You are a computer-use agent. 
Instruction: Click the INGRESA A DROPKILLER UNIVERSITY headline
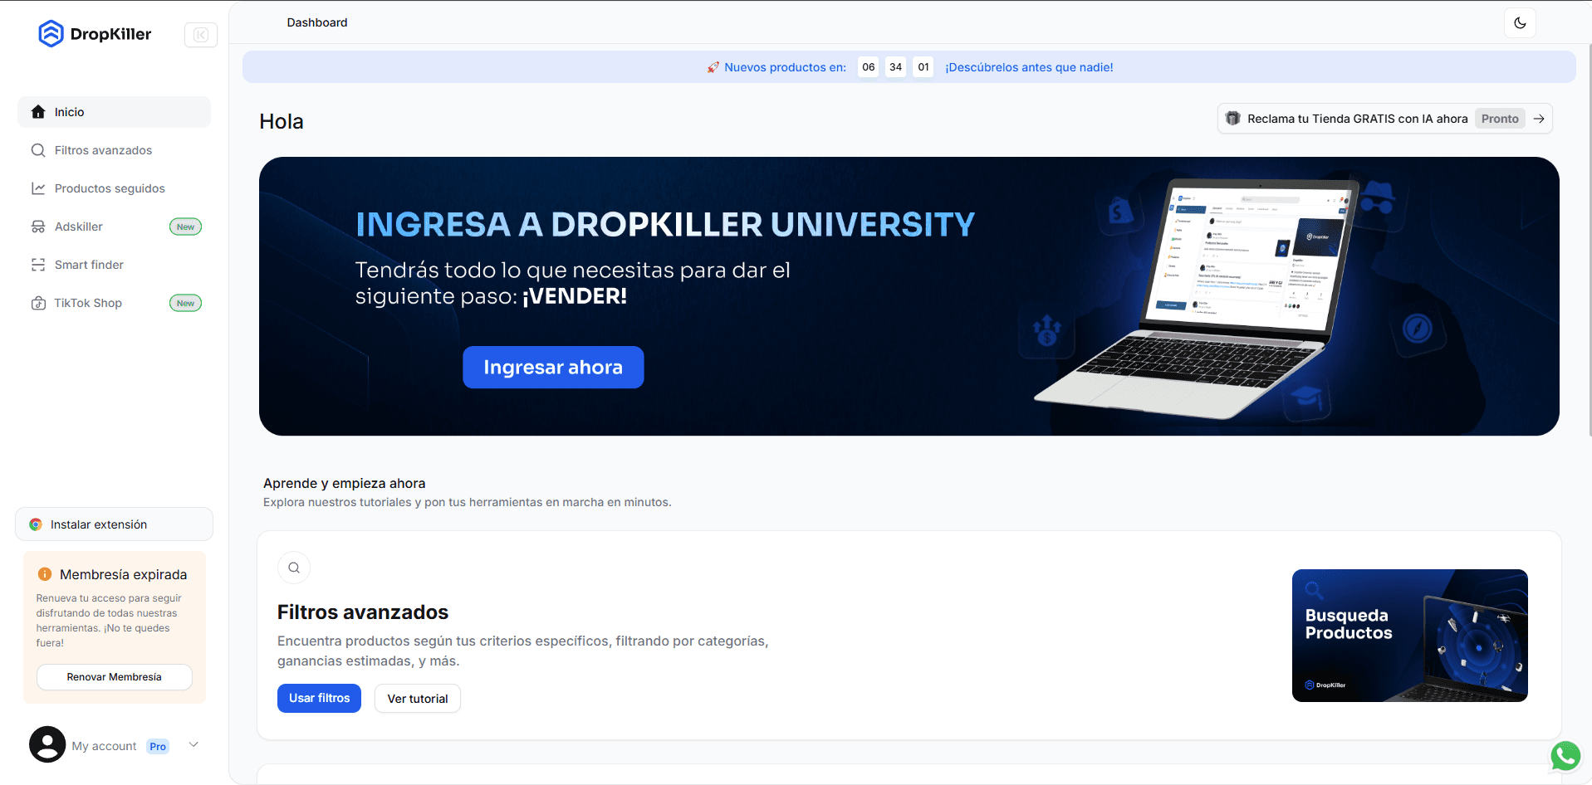665,224
